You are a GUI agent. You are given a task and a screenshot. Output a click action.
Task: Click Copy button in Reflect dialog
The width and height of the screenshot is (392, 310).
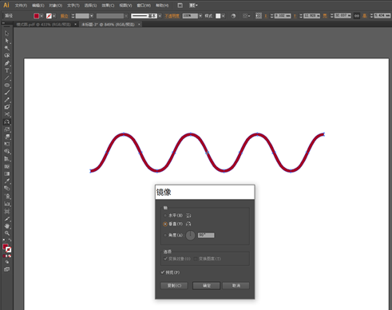click(x=174, y=285)
